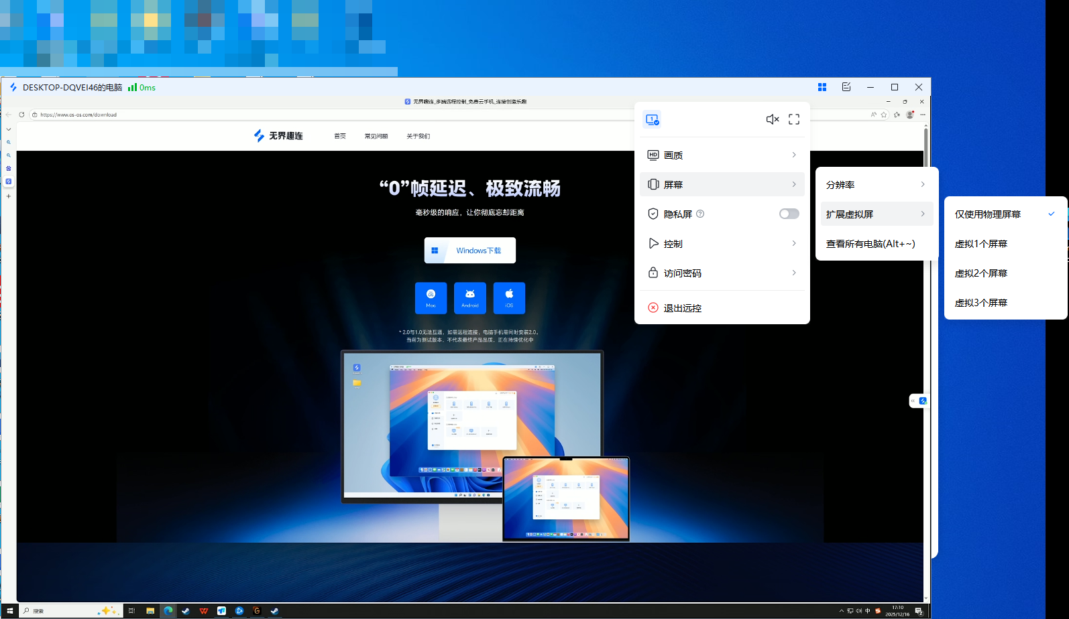The width and height of the screenshot is (1069, 619).
Task: Open 常见问题 link on the webpage
Action: click(376, 136)
